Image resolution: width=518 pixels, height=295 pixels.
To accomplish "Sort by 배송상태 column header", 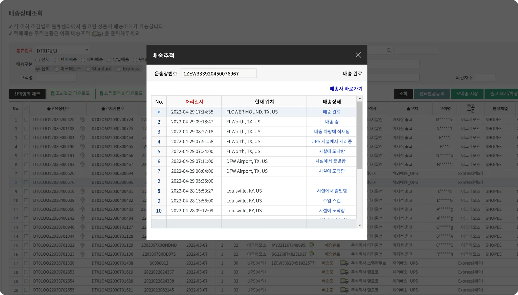I will point(332,102).
